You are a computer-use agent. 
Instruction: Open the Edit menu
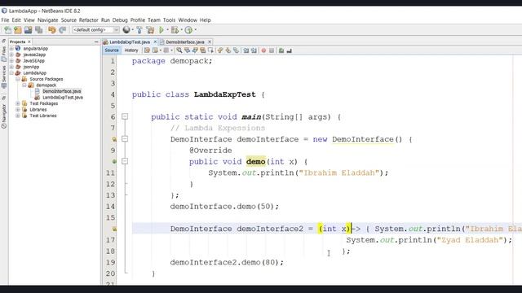16,20
